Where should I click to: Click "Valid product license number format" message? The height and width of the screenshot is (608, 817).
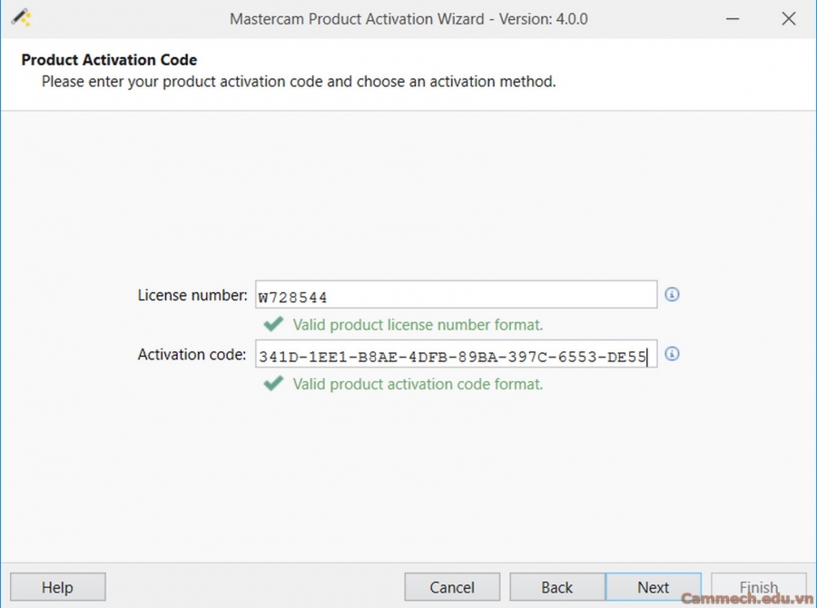[418, 325]
